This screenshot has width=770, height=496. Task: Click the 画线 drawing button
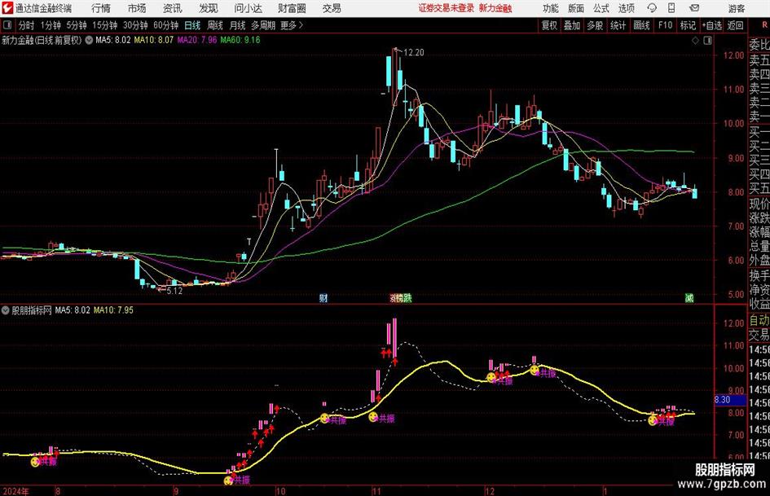coord(641,25)
